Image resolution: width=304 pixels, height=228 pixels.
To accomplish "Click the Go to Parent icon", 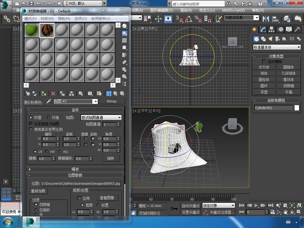I will [x=115, y=94].
